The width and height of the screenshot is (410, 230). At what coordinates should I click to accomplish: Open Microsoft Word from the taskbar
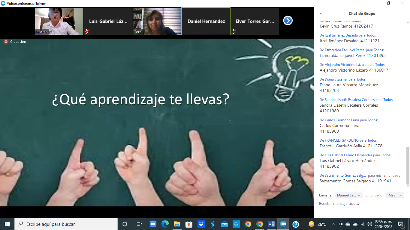click(x=271, y=224)
